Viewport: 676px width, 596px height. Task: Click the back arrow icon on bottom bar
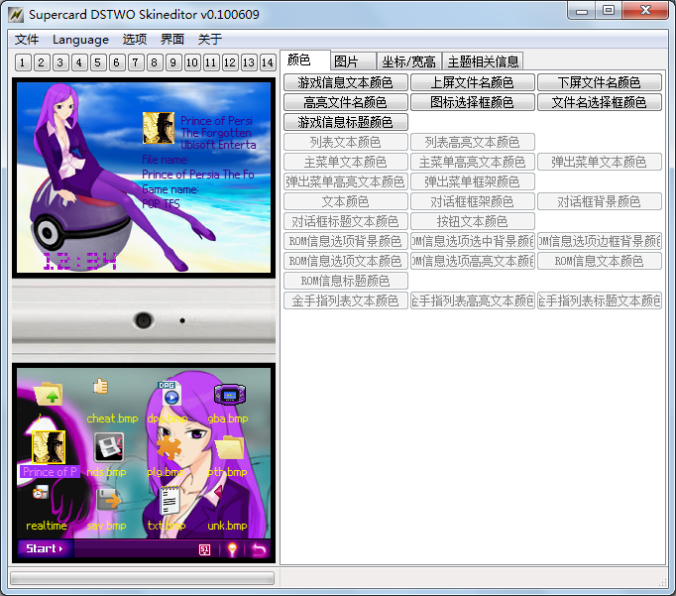point(259,549)
